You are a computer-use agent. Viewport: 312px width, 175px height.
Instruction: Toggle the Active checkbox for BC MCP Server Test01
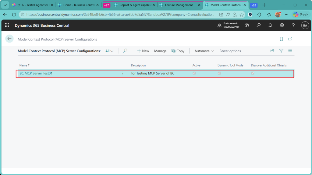click(194, 73)
